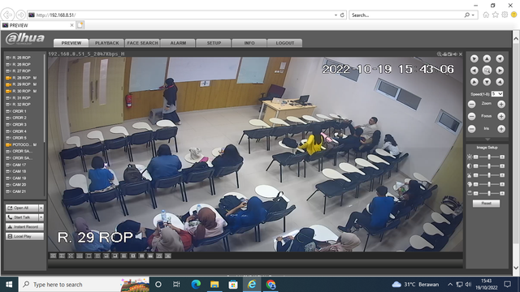This screenshot has height=292, width=520.
Task: Open Local Play
Action: pos(24,236)
